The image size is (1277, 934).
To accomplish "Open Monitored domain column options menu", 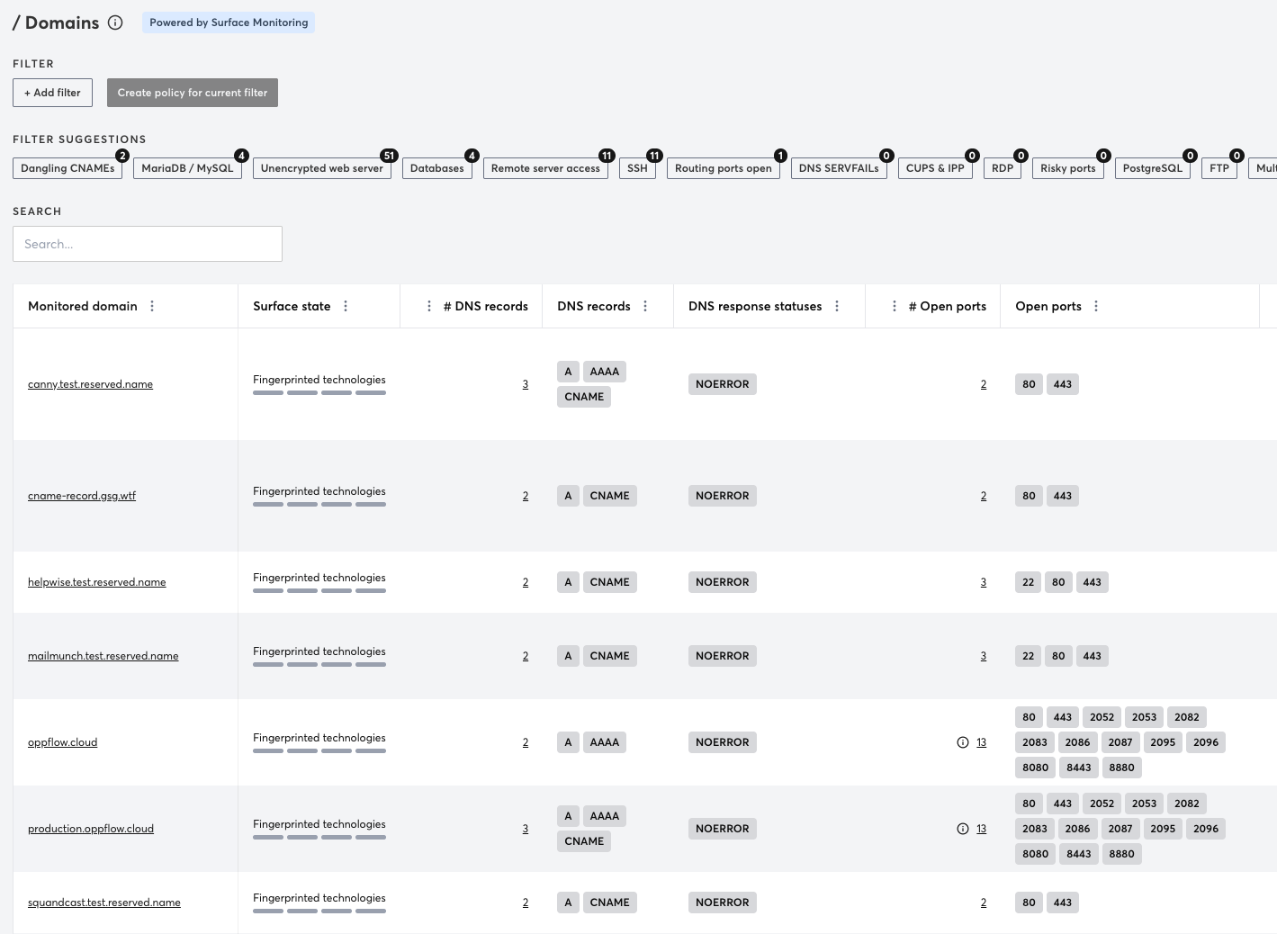I will click(152, 306).
